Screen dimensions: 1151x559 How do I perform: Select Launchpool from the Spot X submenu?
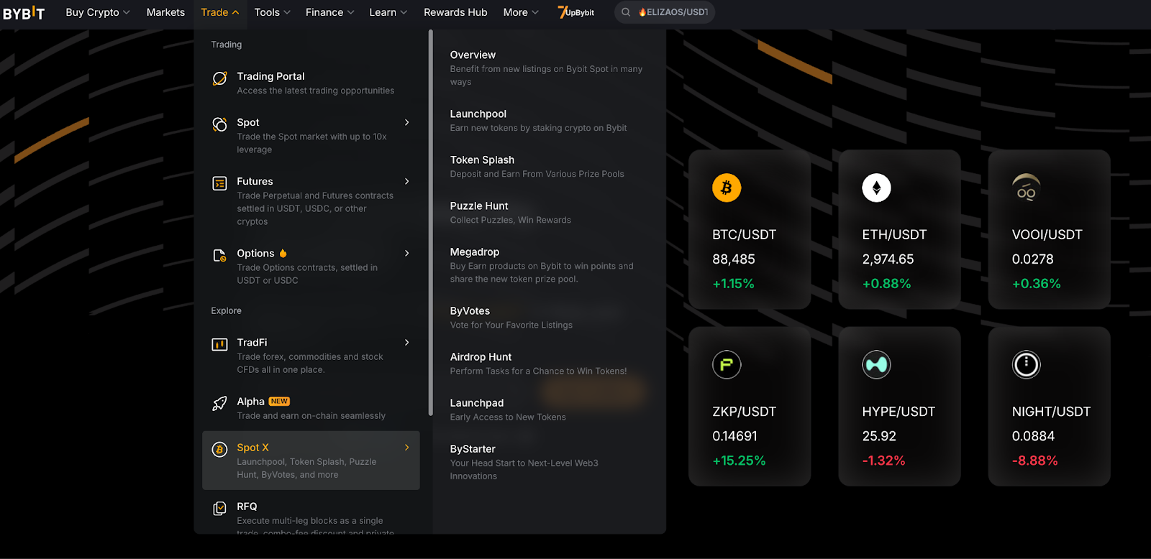(478, 114)
